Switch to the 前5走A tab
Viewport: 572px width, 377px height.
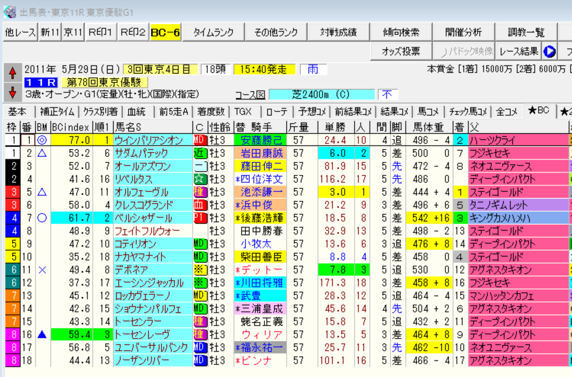pyautogui.click(x=174, y=111)
